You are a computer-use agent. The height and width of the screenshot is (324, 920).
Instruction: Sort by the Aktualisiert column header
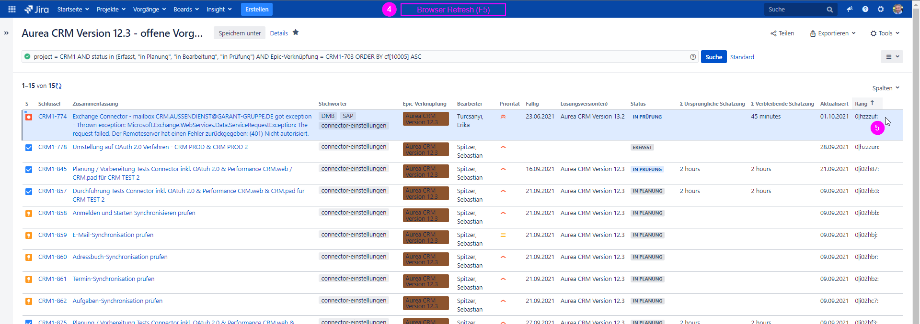pos(834,104)
